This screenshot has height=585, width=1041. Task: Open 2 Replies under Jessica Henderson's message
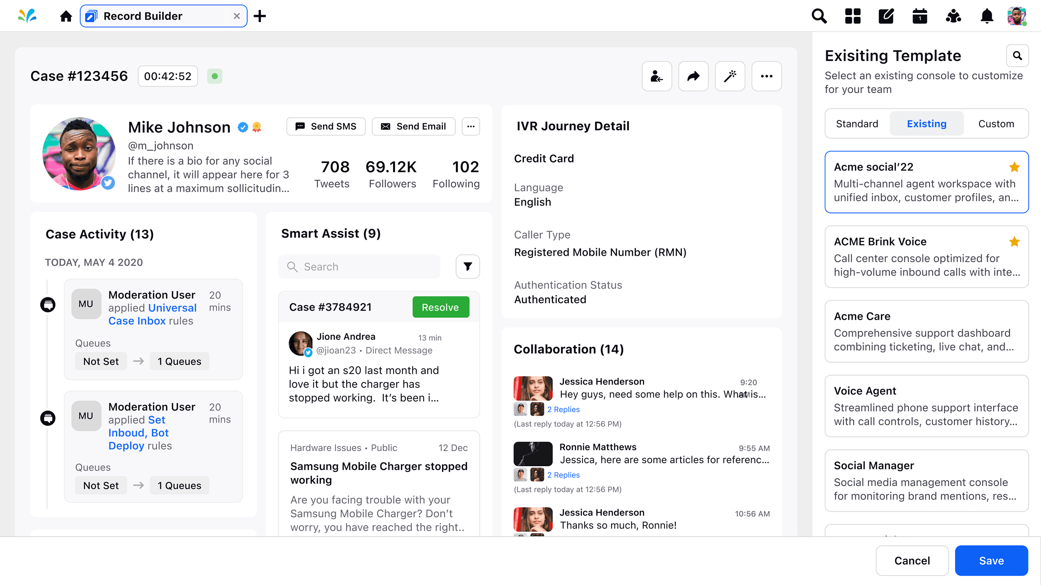point(563,409)
